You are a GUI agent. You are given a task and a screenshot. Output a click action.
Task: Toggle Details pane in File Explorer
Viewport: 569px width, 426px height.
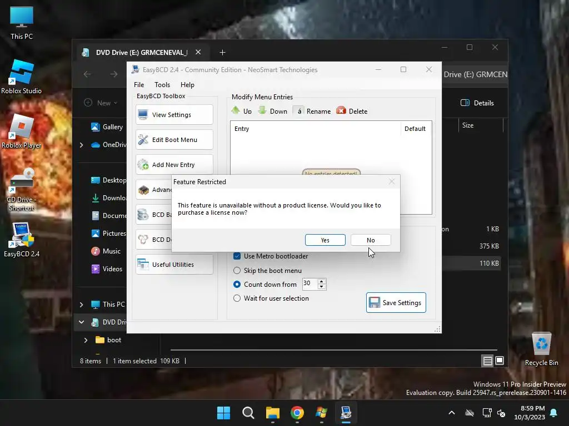[x=477, y=103]
